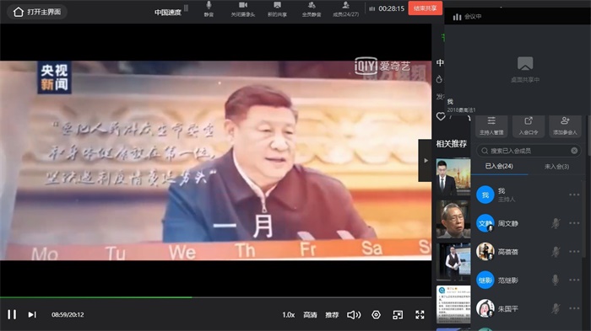This screenshot has width=591, height=331.
Task: Click the meeting timer 00:28:15
Action: [391, 8]
